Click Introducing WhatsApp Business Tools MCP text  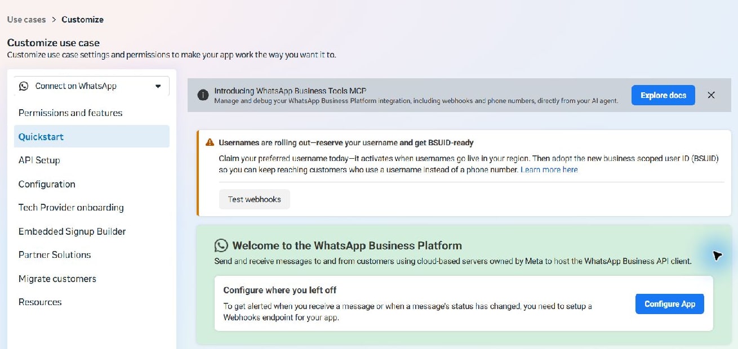tap(291, 91)
